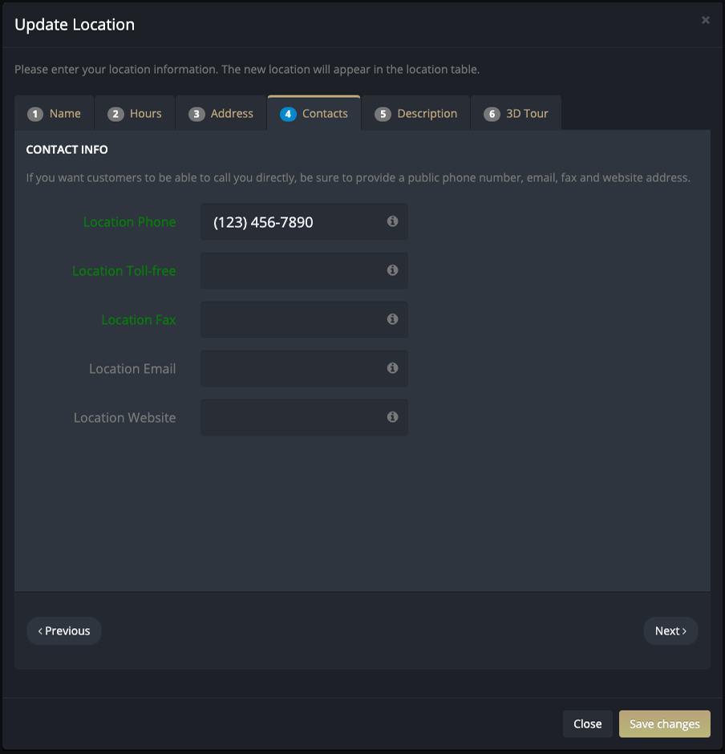725x754 pixels.
Task: Select the Contacts tab
Action: [314, 113]
